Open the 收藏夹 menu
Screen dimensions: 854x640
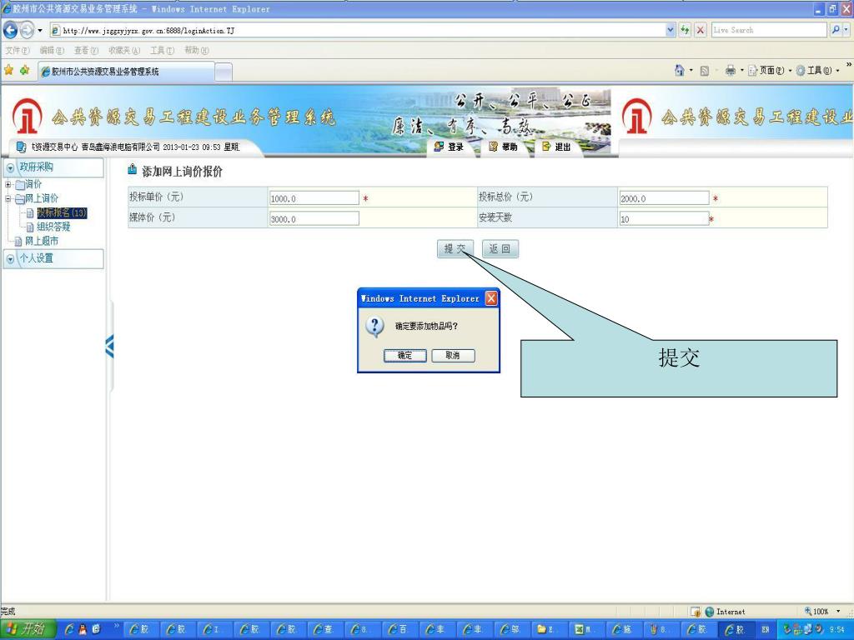click(x=124, y=50)
